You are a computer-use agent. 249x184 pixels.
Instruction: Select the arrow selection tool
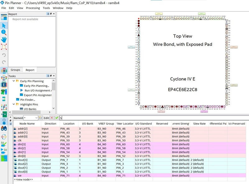4,26
